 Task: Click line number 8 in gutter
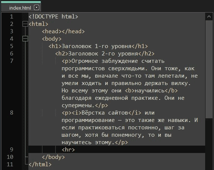pos(11,113)
